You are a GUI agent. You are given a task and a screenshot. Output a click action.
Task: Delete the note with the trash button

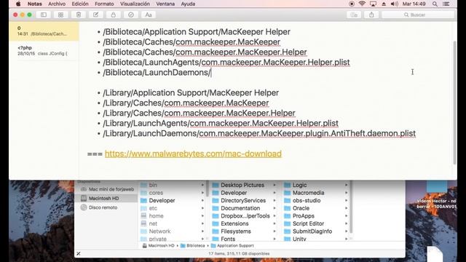point(79,15)
